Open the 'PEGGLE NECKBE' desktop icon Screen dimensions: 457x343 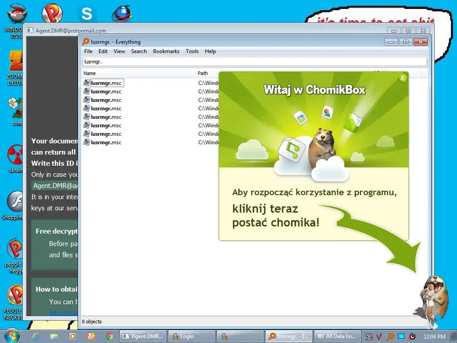(15, 295)
